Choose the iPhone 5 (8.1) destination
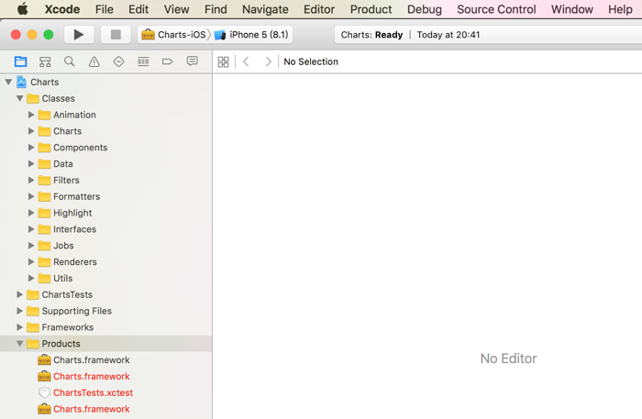 [x=251, y=35]
